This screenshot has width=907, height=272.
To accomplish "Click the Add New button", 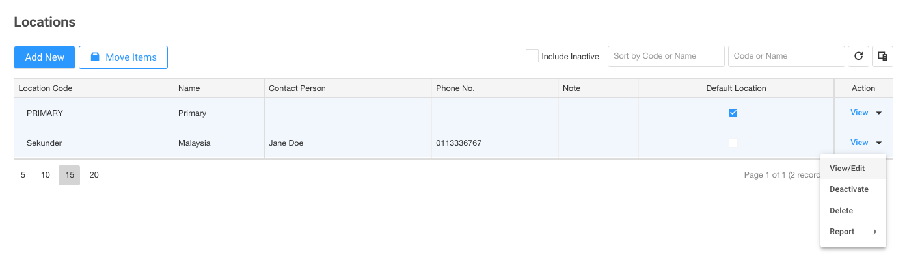I will (45, 57).
